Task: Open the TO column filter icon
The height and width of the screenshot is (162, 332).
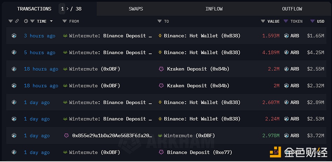Action: (x=160, y=21)
